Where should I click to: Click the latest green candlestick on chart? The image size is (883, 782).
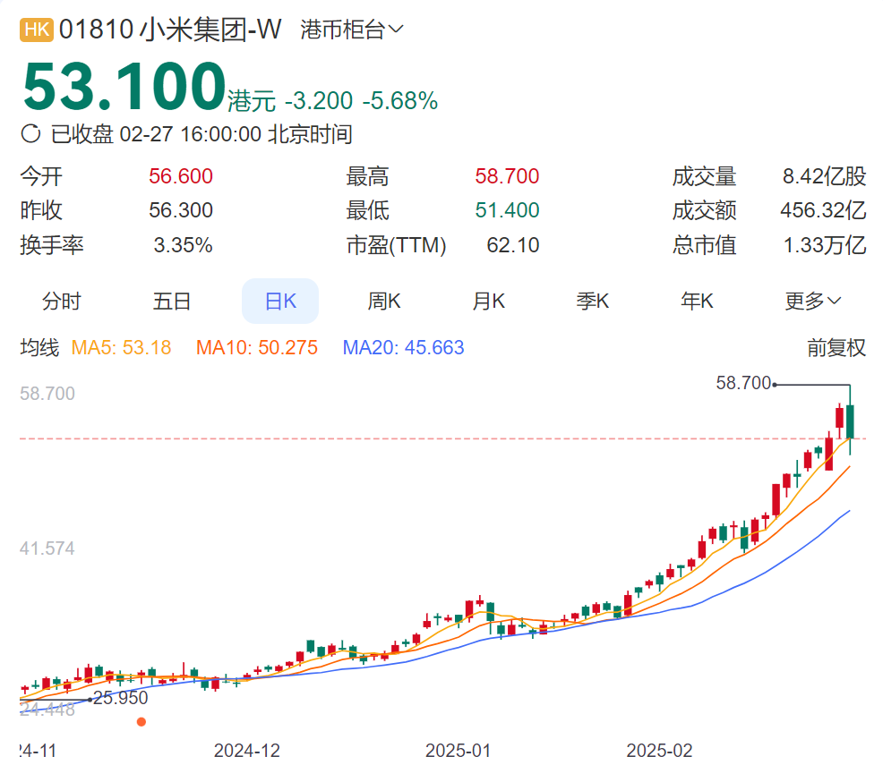coord(850,421)
